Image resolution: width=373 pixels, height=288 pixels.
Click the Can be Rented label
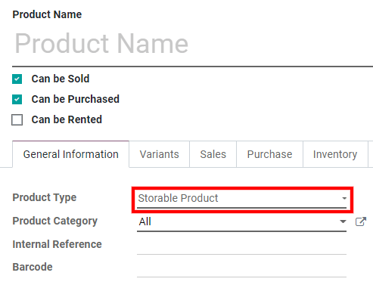coord(67,119)
